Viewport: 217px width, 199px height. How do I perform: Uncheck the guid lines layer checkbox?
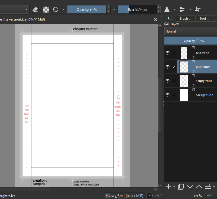(x=174, y=67)
